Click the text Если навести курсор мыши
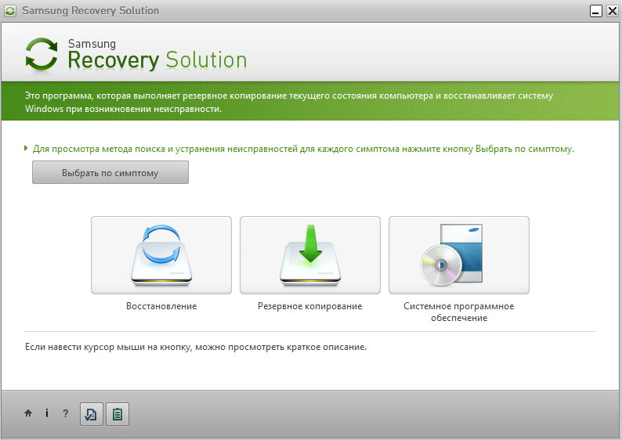The width and height of the screenshot is (622, 440). [x=196, y=347]
